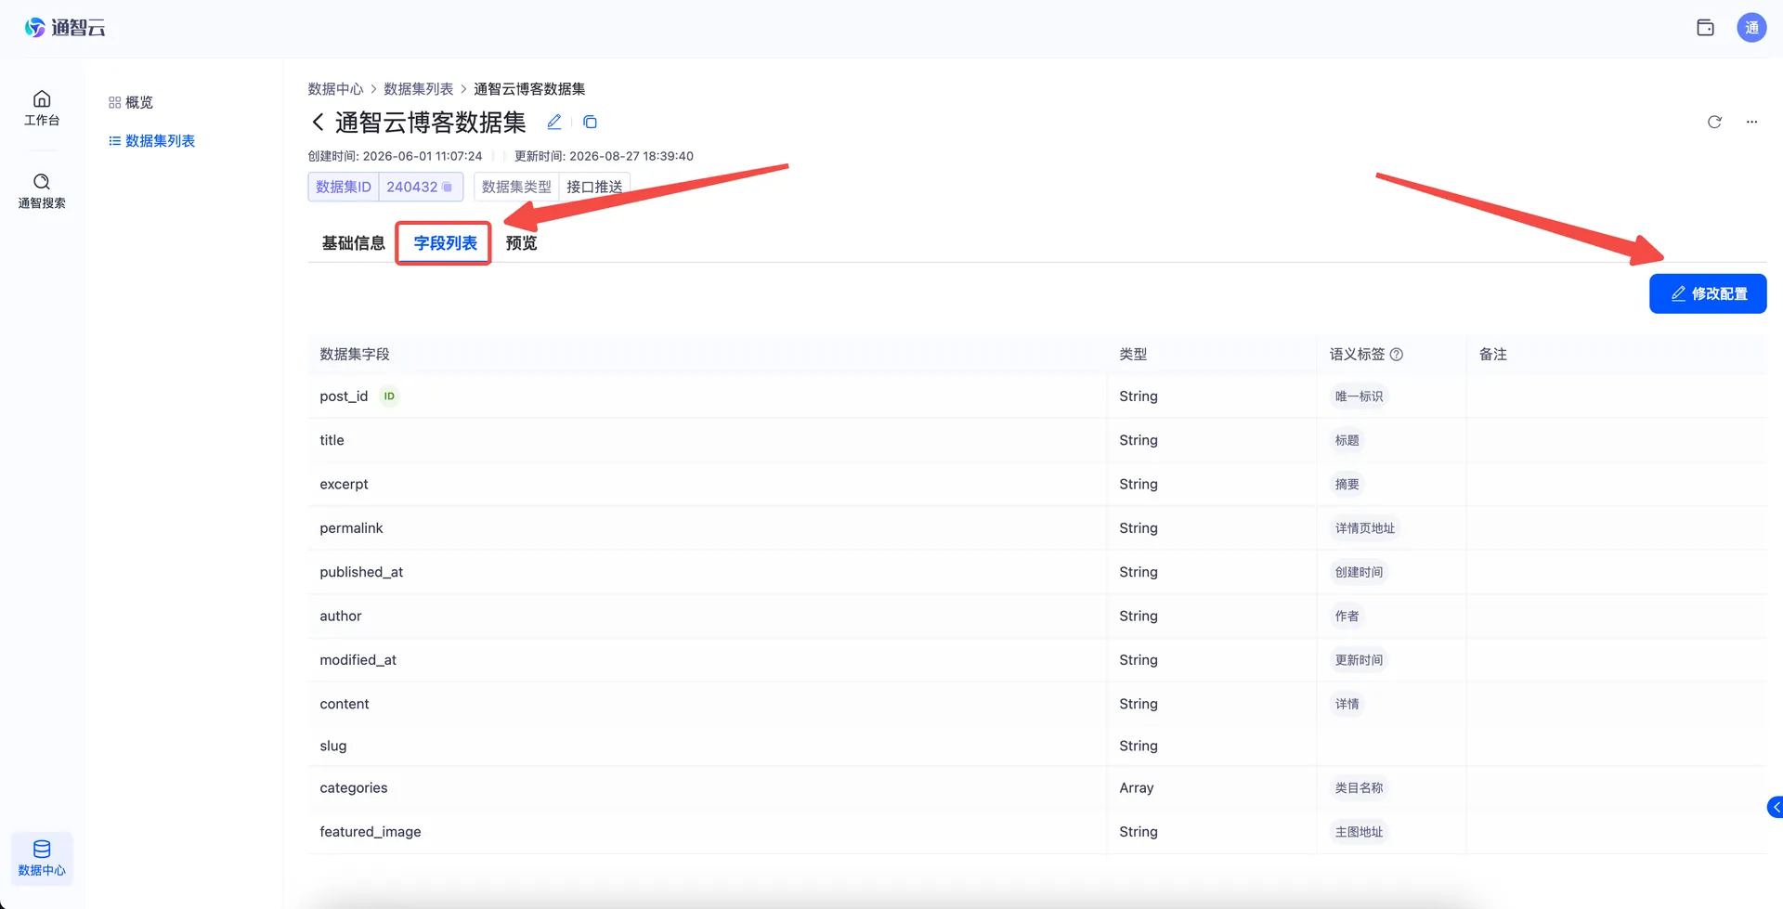Go to 数据集列表 breadcrumb
The image size is (1783, 909).
(x=419, y=89)
